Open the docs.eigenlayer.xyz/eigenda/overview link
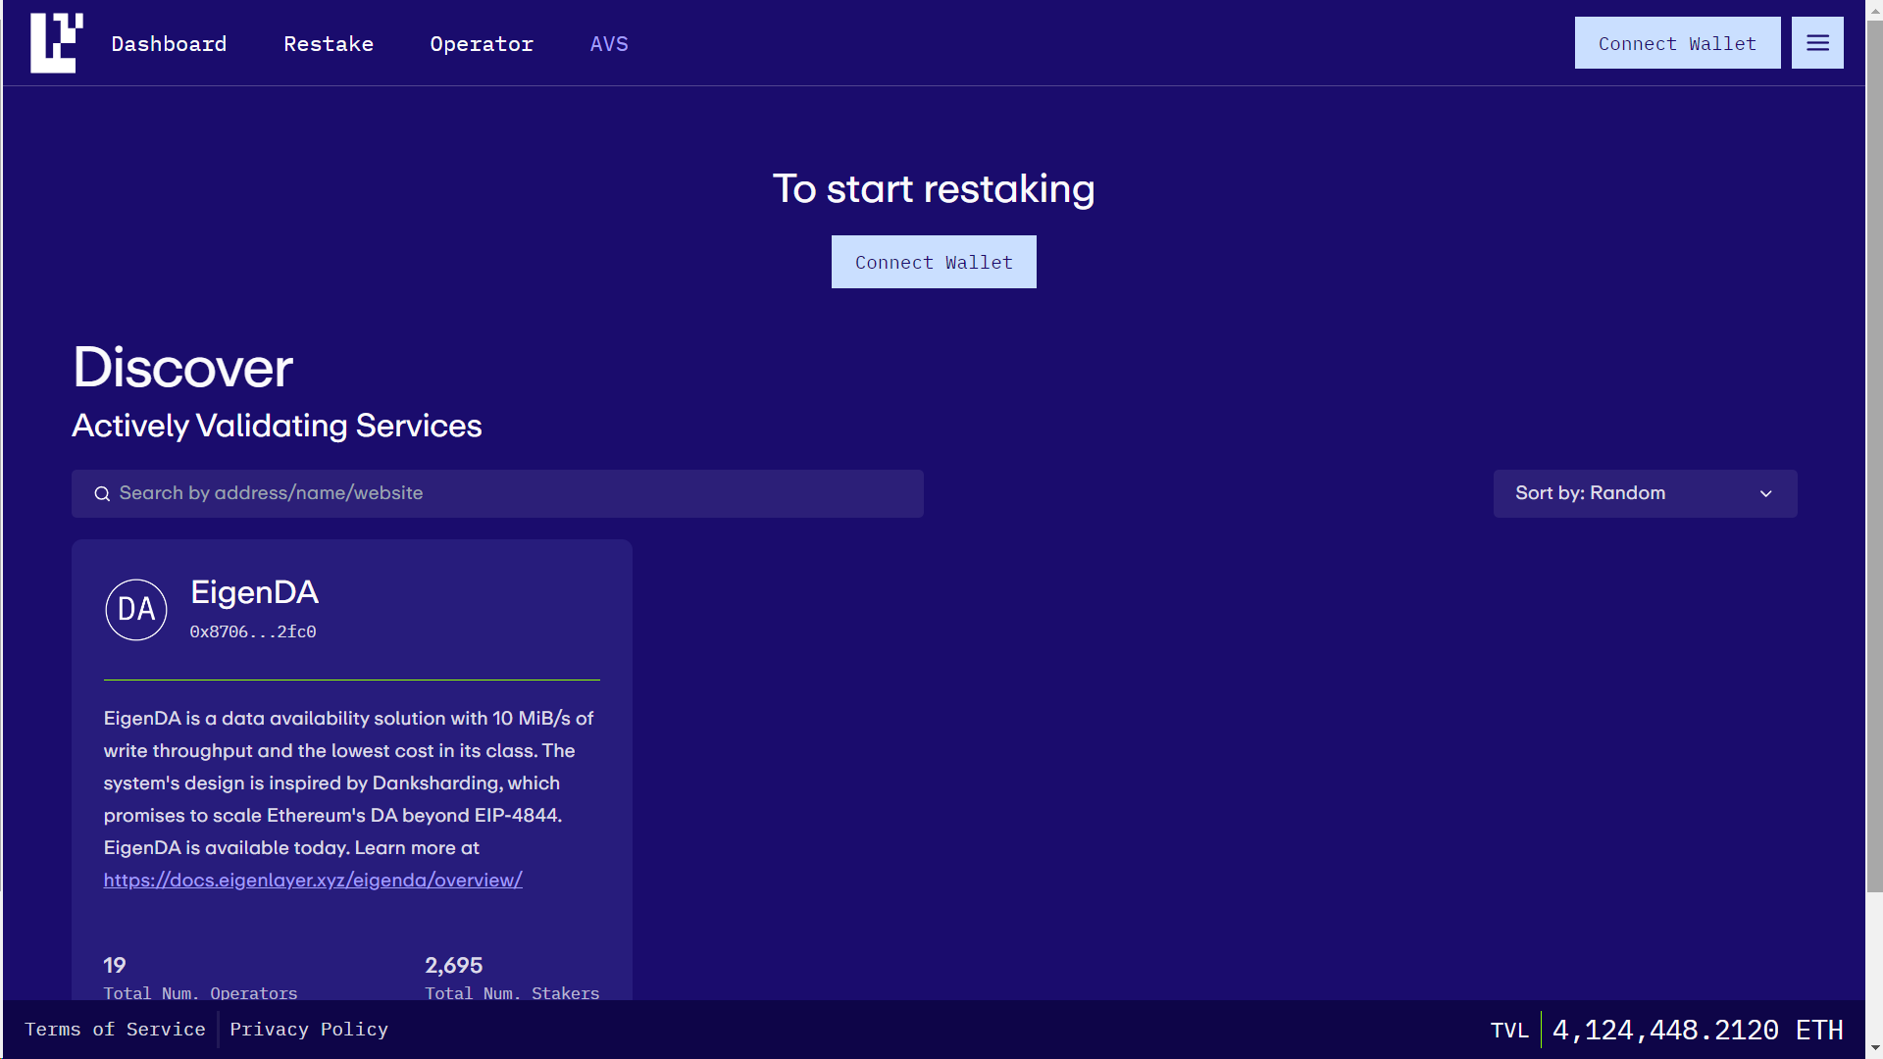 click(x=313, y=881)
